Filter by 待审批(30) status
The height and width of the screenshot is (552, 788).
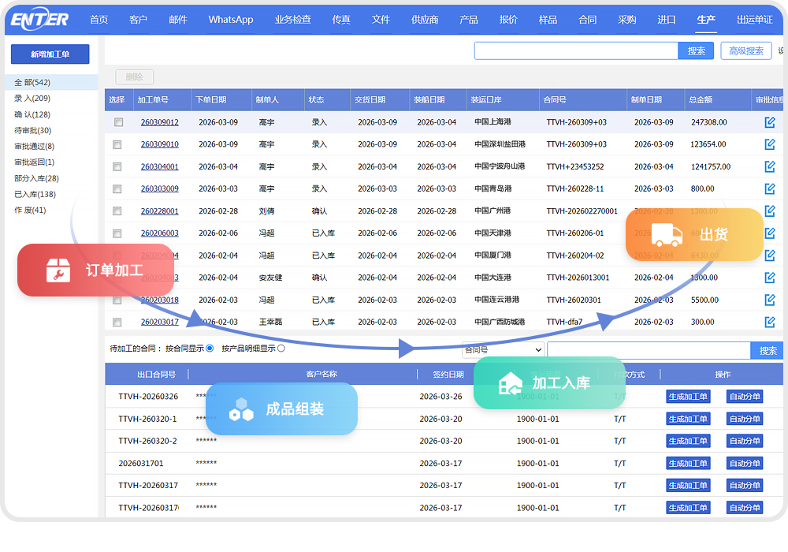[x=32, y=130]
